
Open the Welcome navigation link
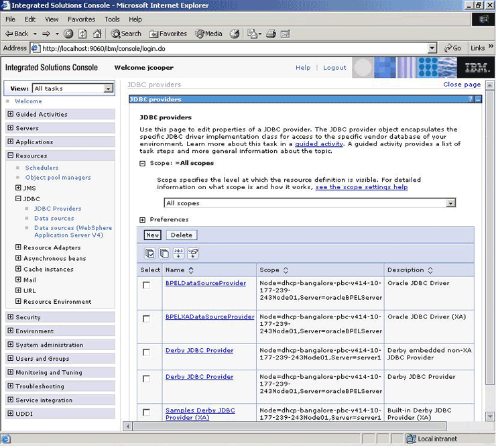(28, 101)
